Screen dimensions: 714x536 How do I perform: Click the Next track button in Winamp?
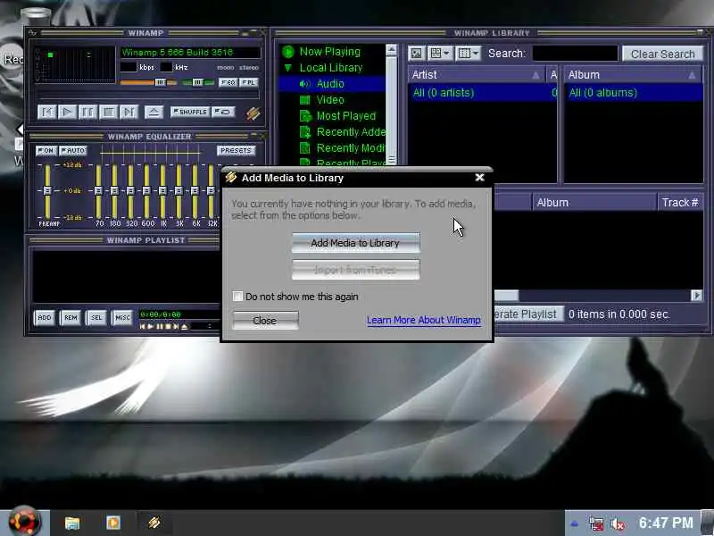point(129,112)
